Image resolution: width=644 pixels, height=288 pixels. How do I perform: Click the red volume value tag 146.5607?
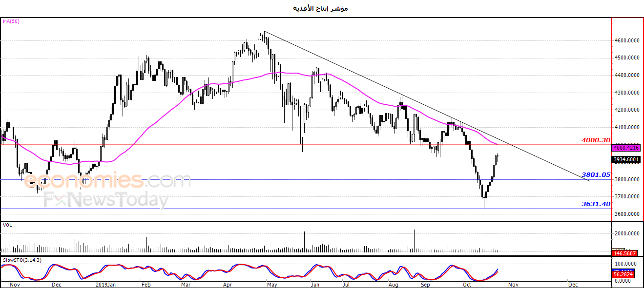626,253
